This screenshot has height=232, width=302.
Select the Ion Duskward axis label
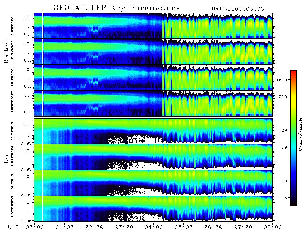12,156
